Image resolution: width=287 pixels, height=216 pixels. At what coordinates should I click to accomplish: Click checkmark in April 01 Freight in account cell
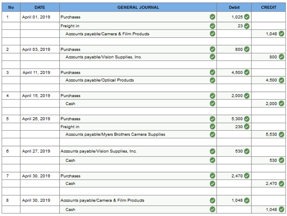212,26
